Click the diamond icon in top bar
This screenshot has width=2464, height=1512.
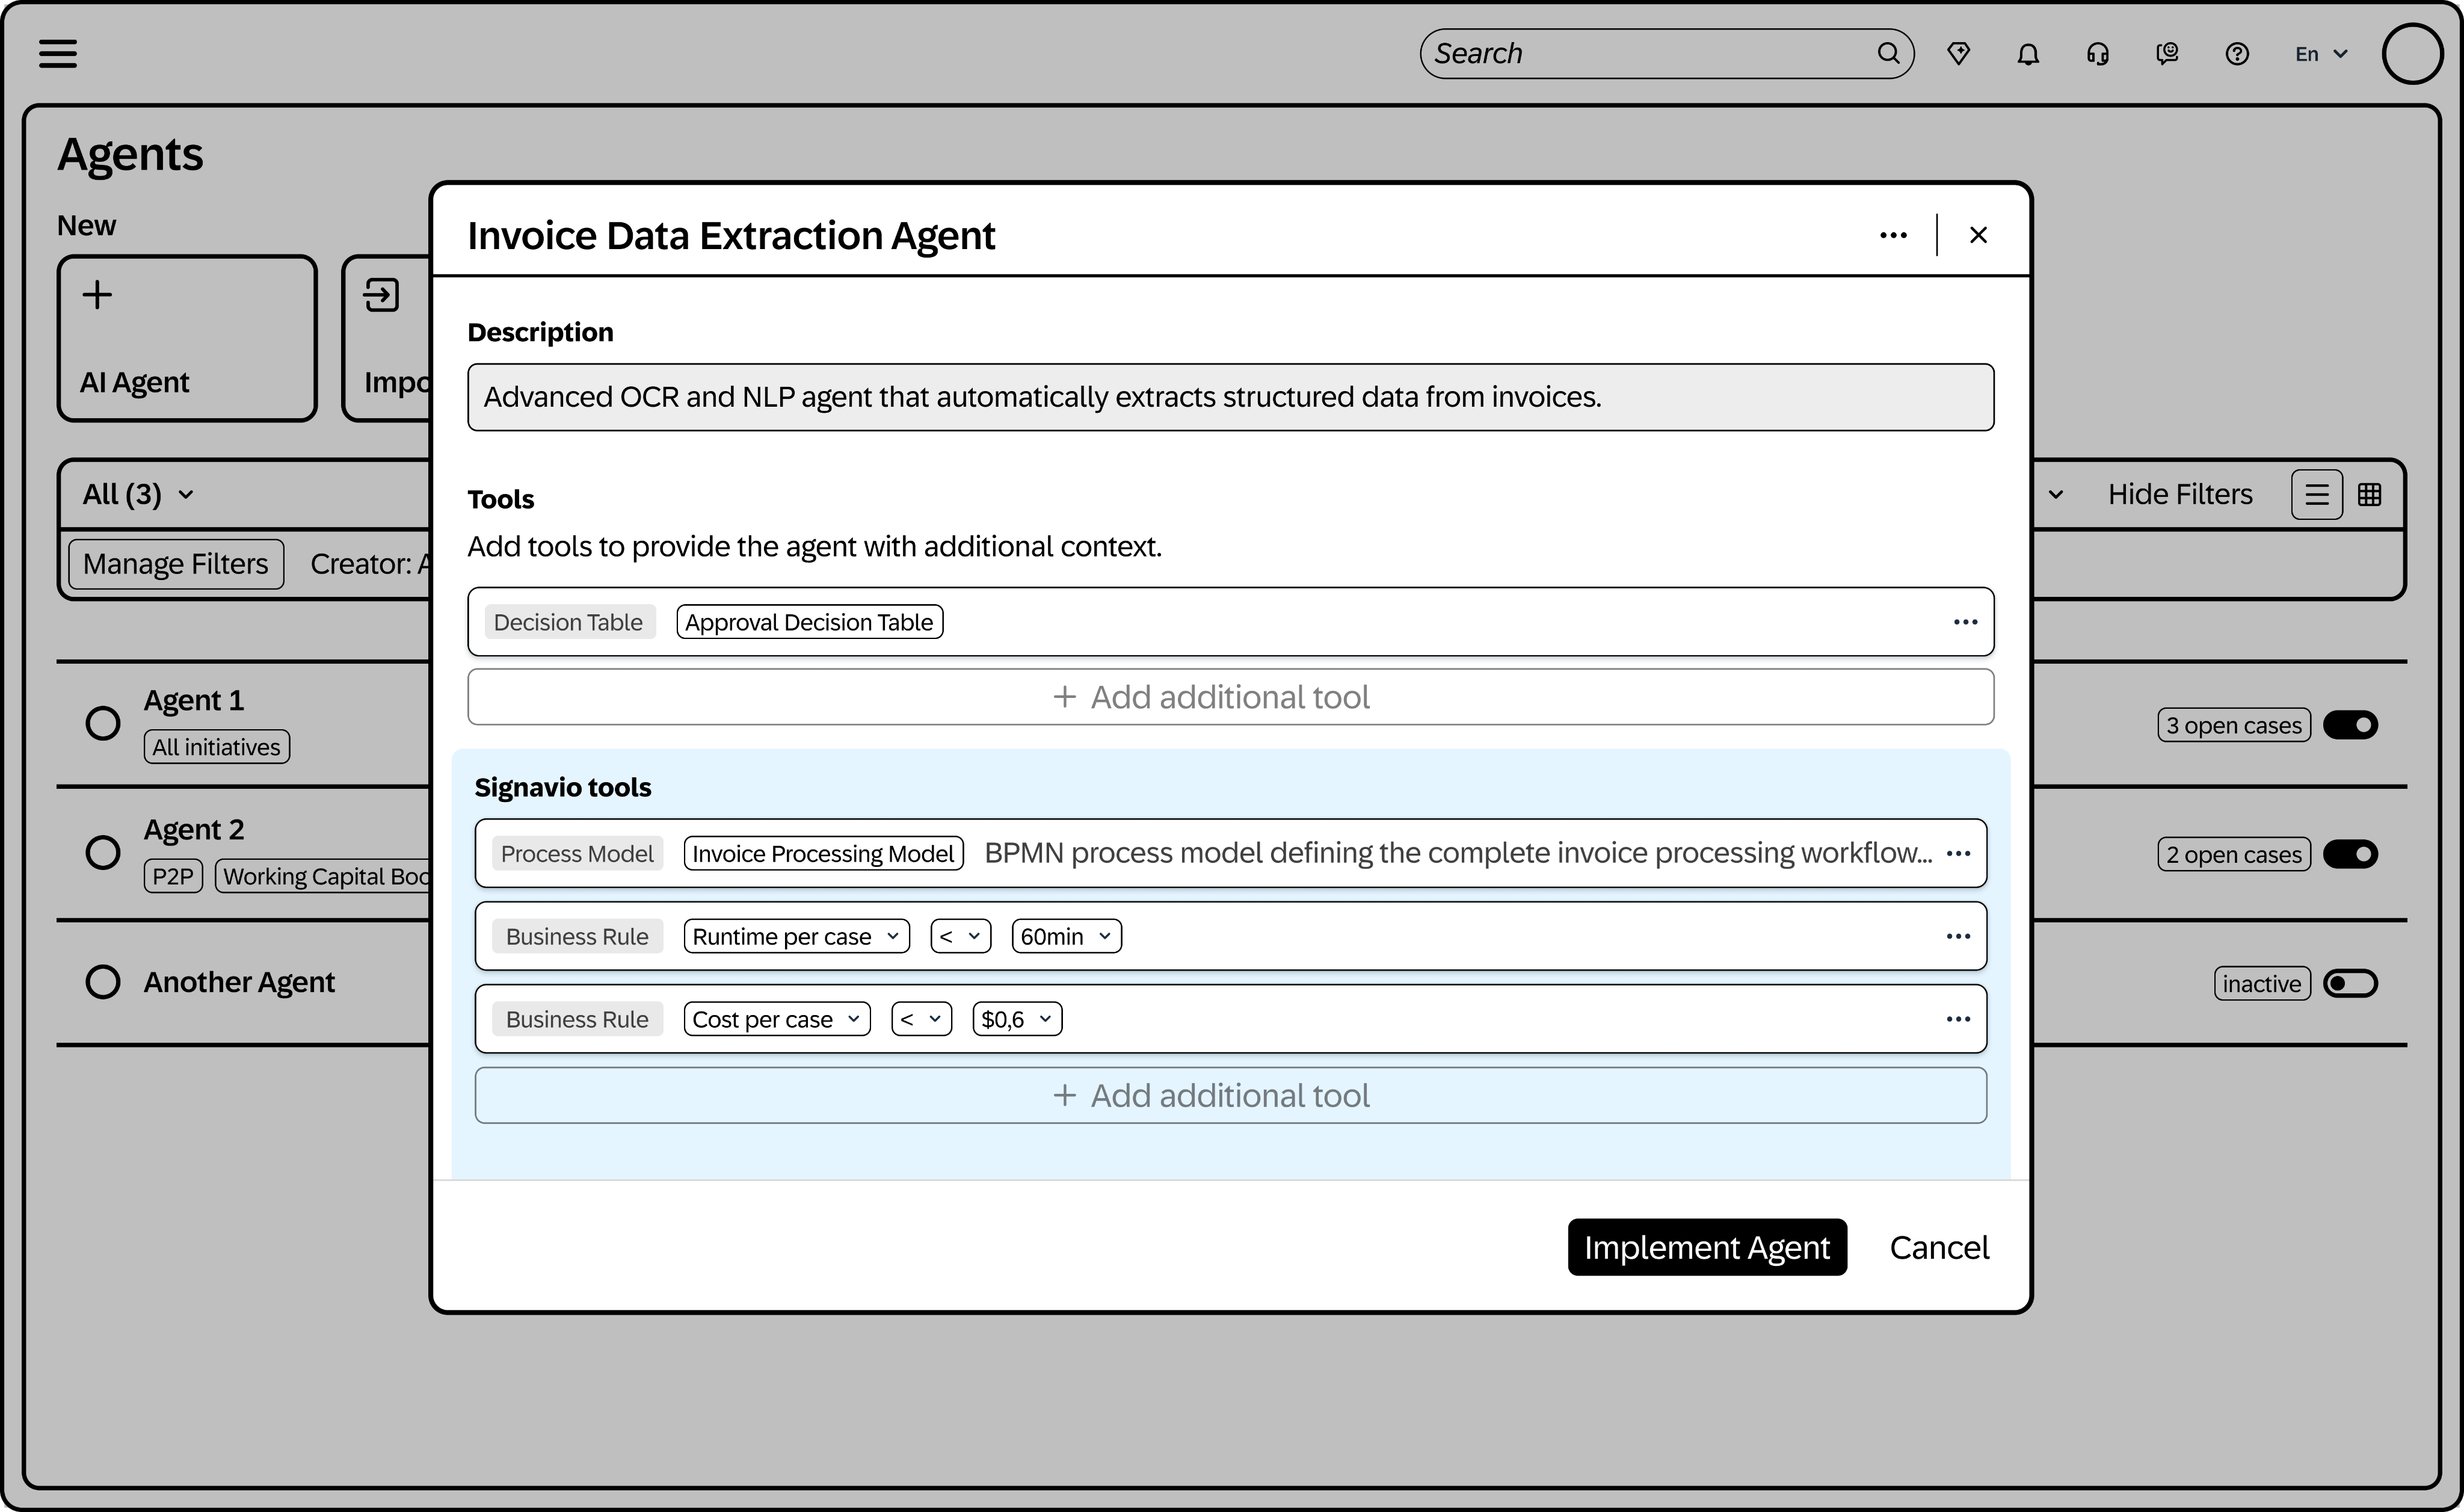(1958, 54)
